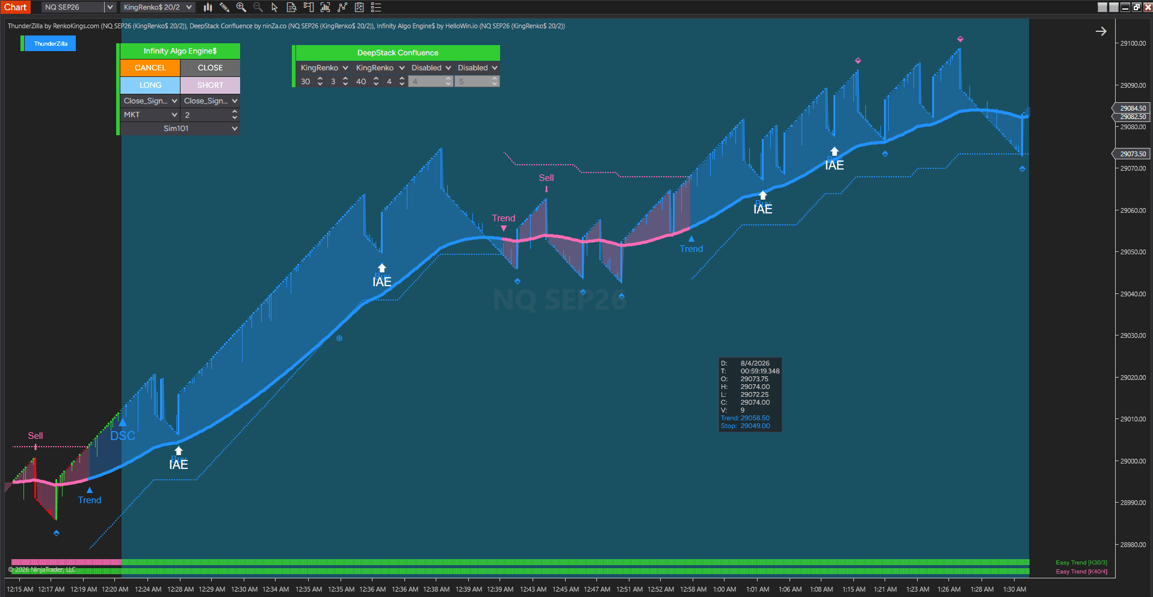Select the cursor pointer tool
The height and width of the screenshot is (597, 1153).
pos(274,7)
